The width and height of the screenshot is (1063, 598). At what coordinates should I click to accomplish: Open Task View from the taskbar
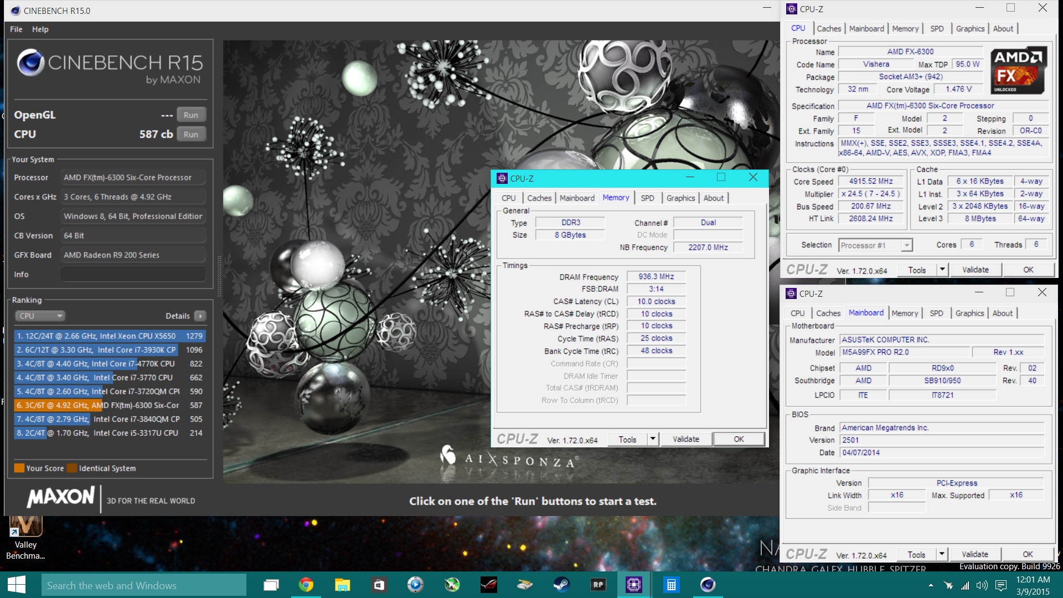(x=271, y=585)
